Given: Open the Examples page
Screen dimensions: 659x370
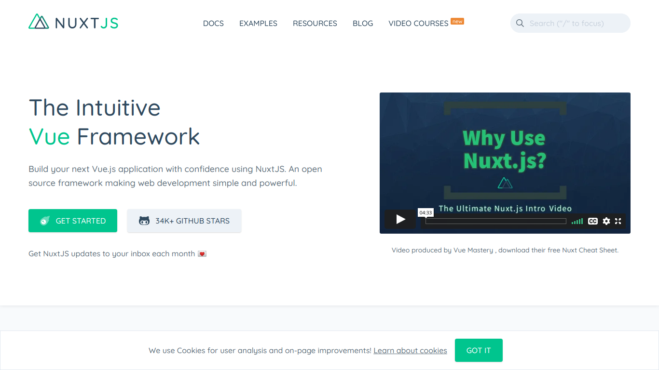Looking at the screenshot, I should [x=258, y=23].
